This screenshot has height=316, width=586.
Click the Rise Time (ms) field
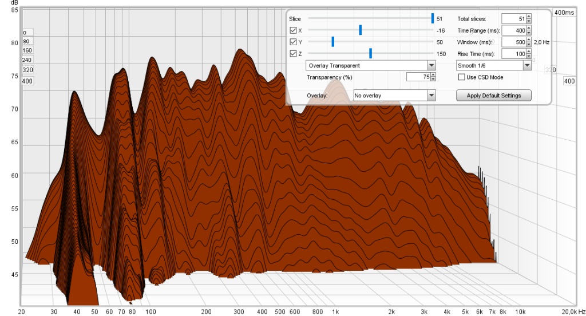point(514,54)
